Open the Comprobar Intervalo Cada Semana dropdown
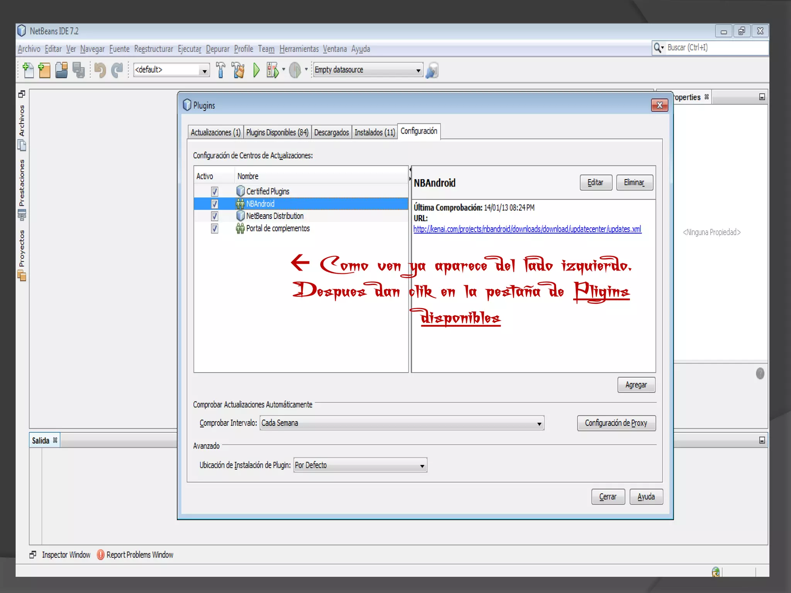The image size is (791, 593). [402, 423]
